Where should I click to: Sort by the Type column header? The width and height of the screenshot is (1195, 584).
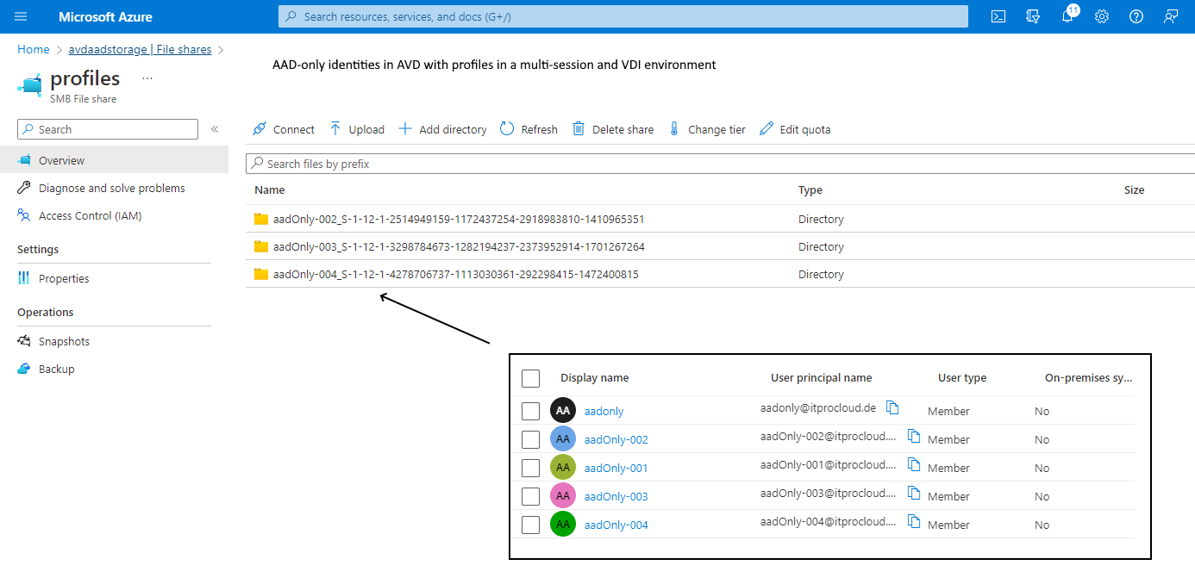(x=810, y=189)
